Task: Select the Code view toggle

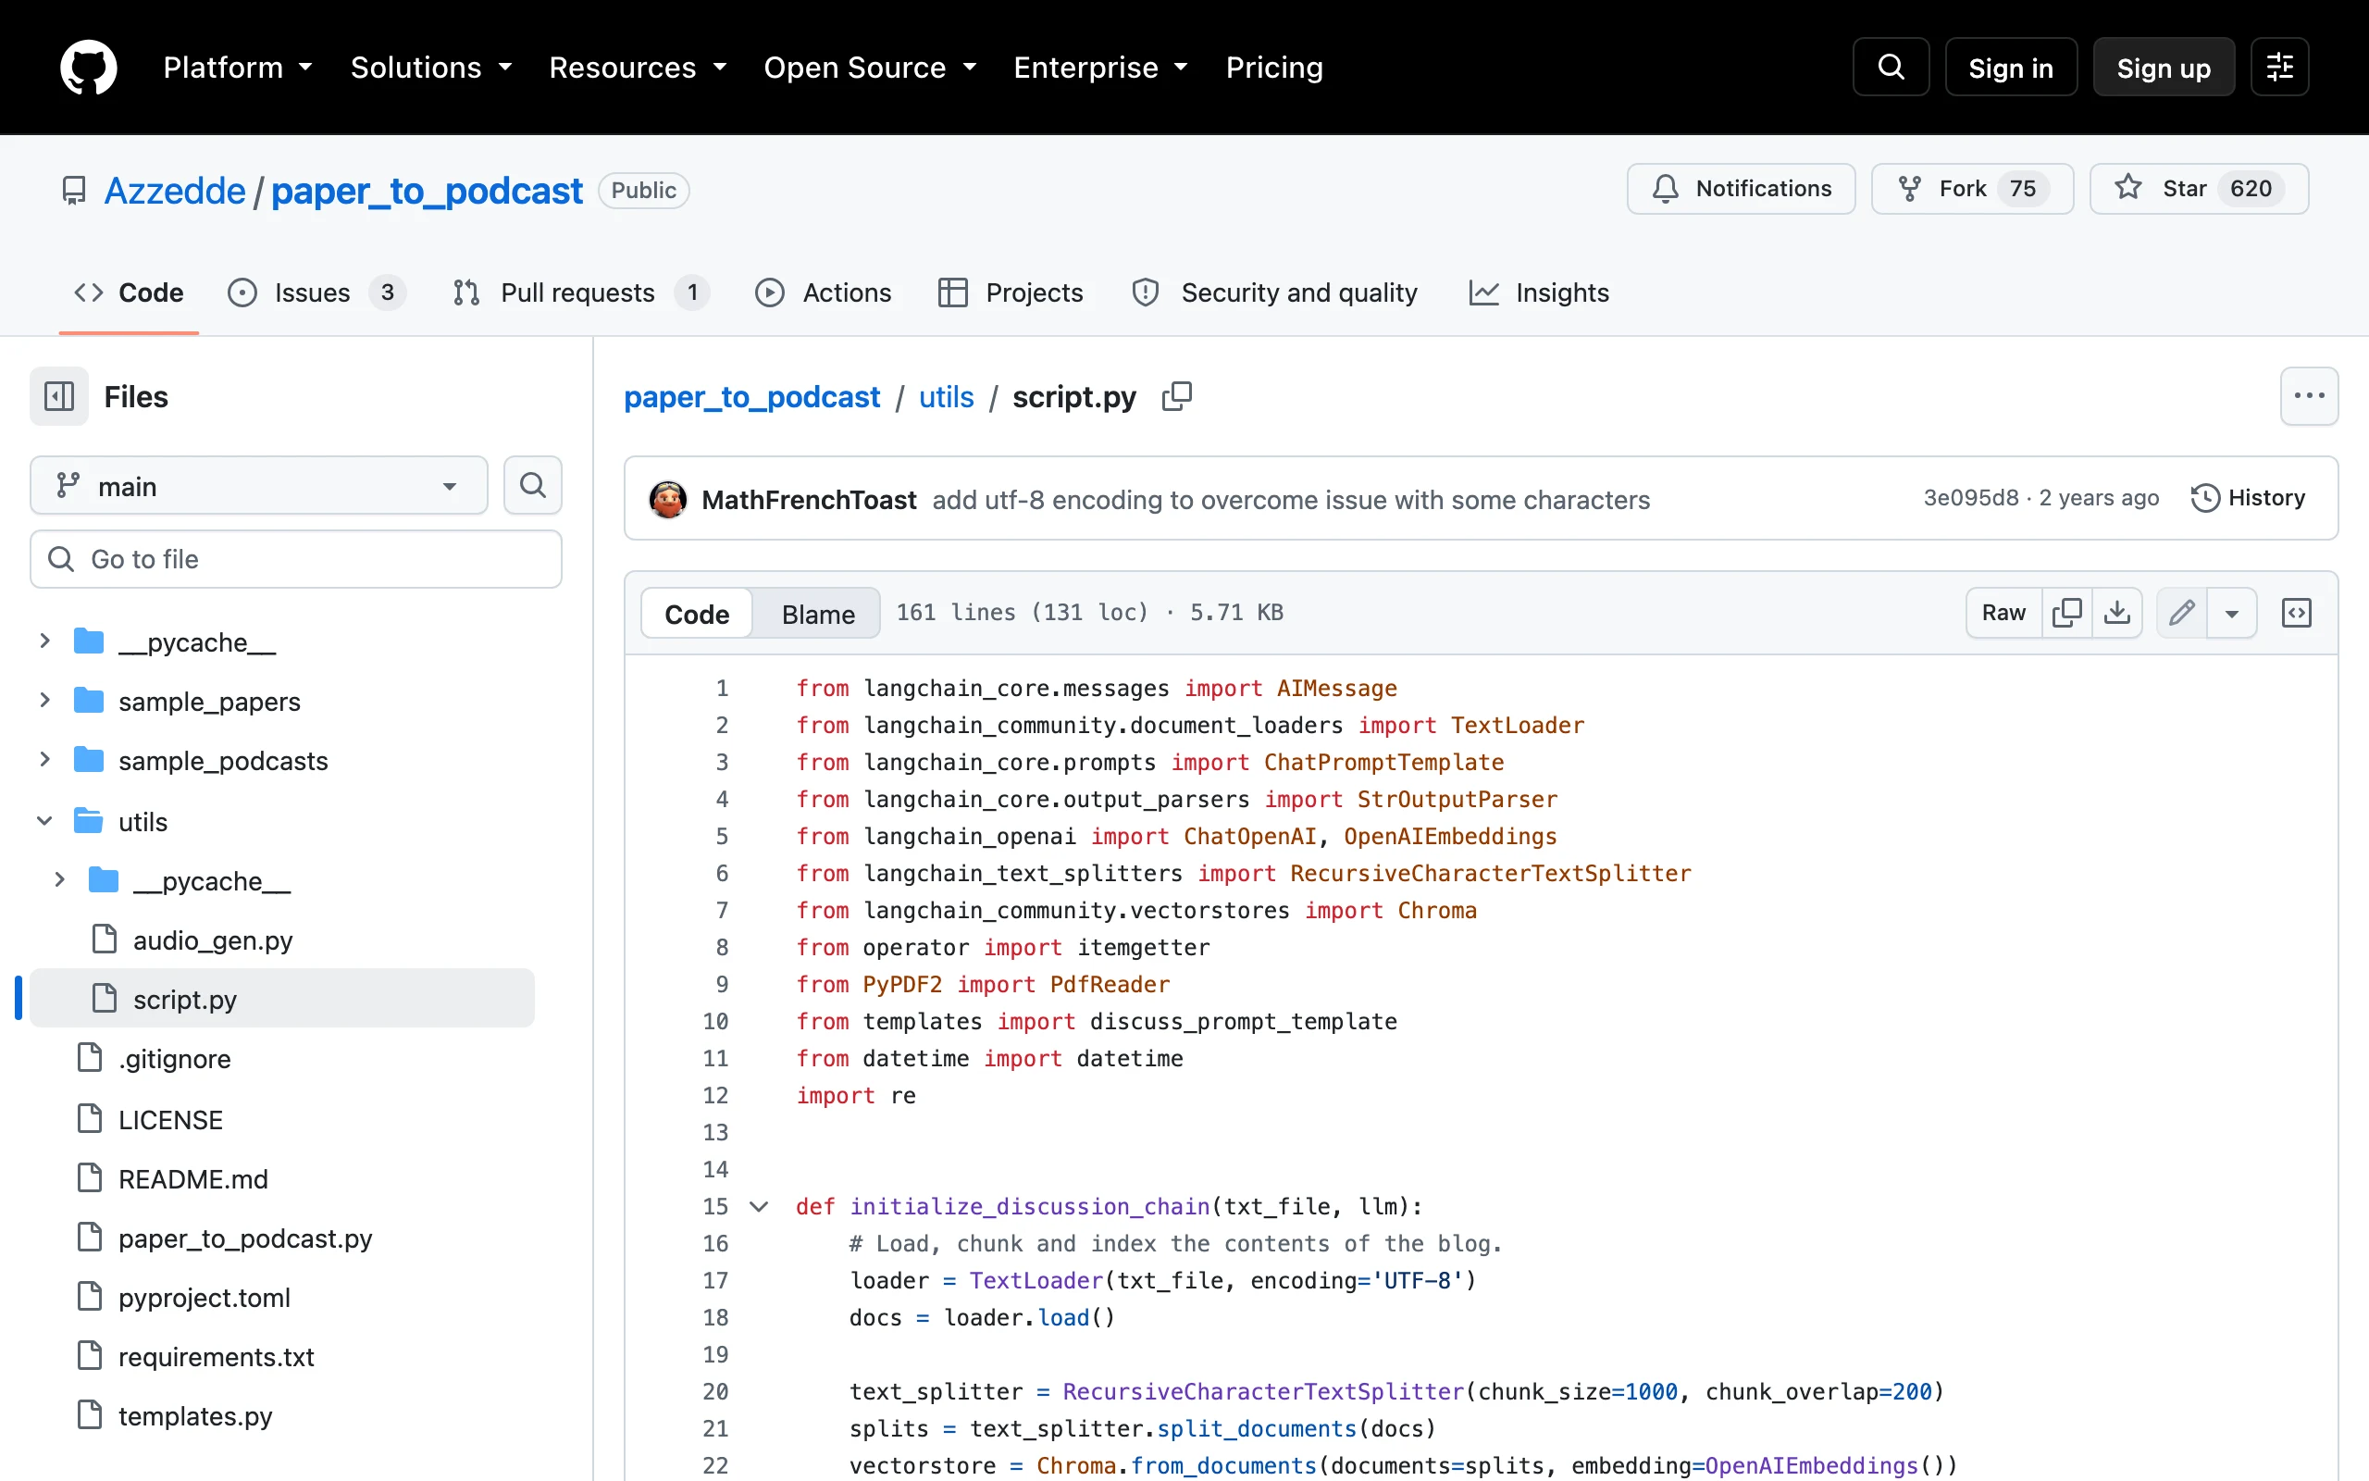Action: pos(696,614)
